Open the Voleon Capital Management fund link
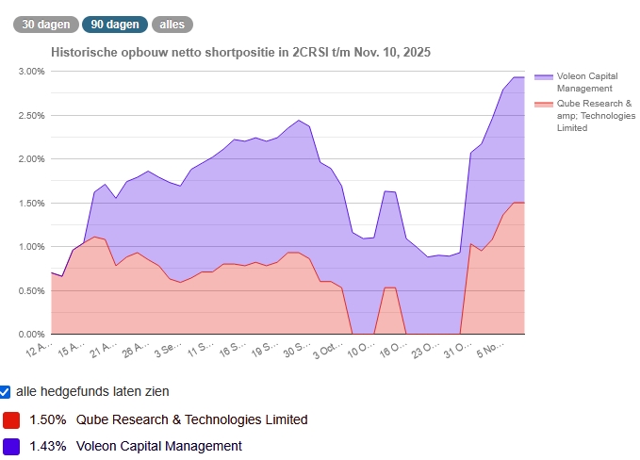This screenshot has height=460, width=640. click(x=158, y=447)
